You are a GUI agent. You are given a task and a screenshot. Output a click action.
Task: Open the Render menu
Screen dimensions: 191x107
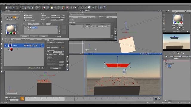point(25,4)
